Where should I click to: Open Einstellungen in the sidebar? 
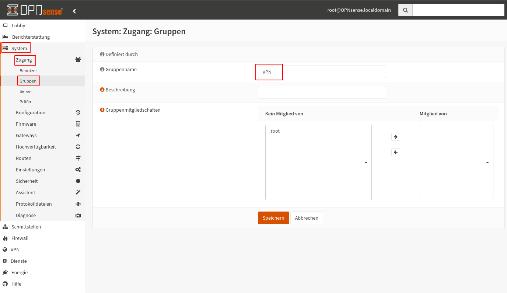pos(30,170)
